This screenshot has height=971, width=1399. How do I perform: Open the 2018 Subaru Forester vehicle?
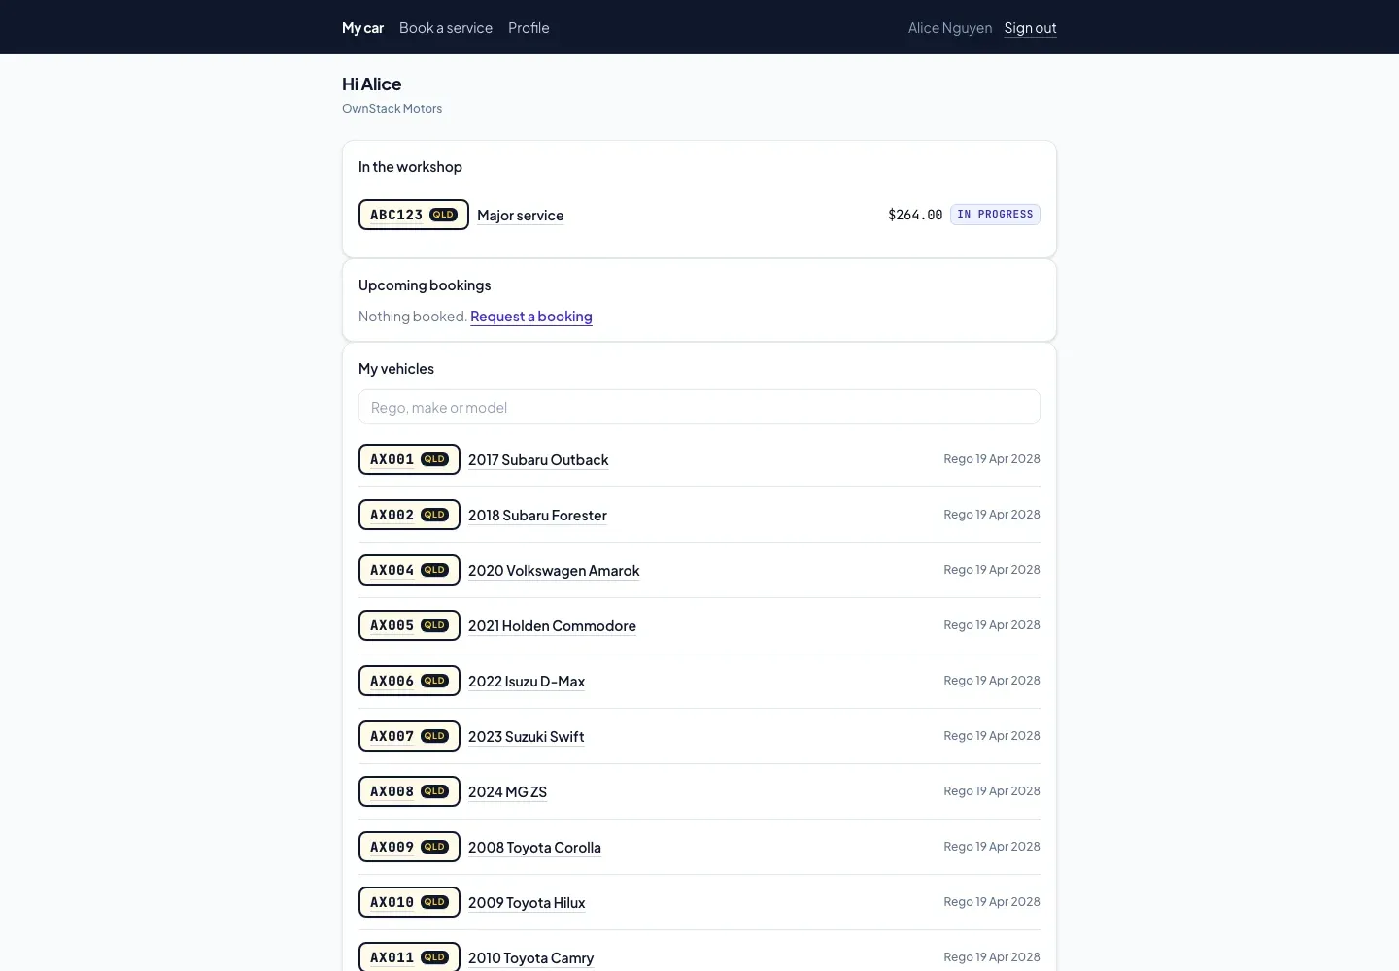pos(537,515)
